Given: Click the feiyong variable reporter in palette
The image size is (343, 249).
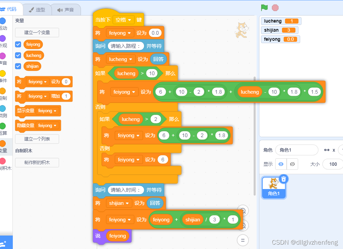Looking at the screenshot, I should [33, 44].
